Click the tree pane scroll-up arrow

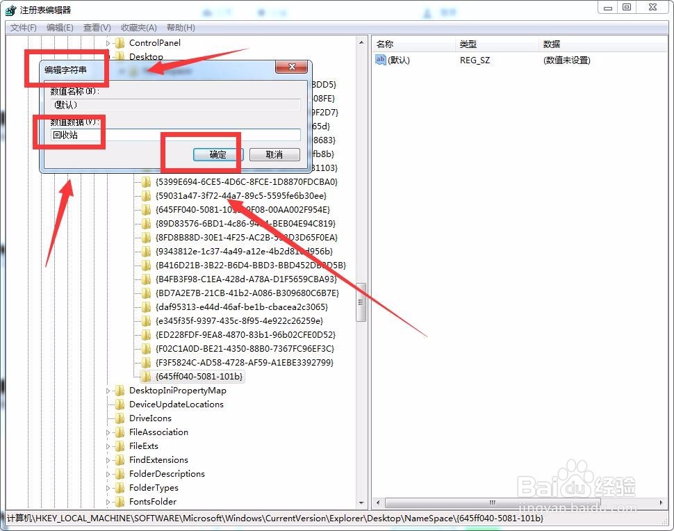pyautogui.click(x=361, y=42)
